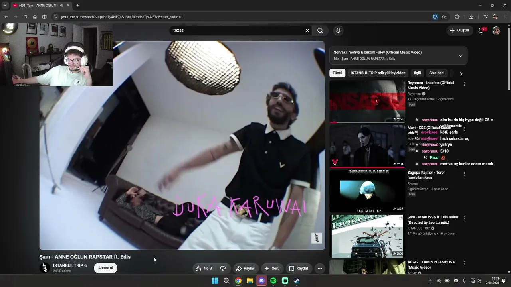The image size is (511, 287).
Task: Open options menu for Ati242 - TAMPONTAMPONA
Action: click(465, 263)
